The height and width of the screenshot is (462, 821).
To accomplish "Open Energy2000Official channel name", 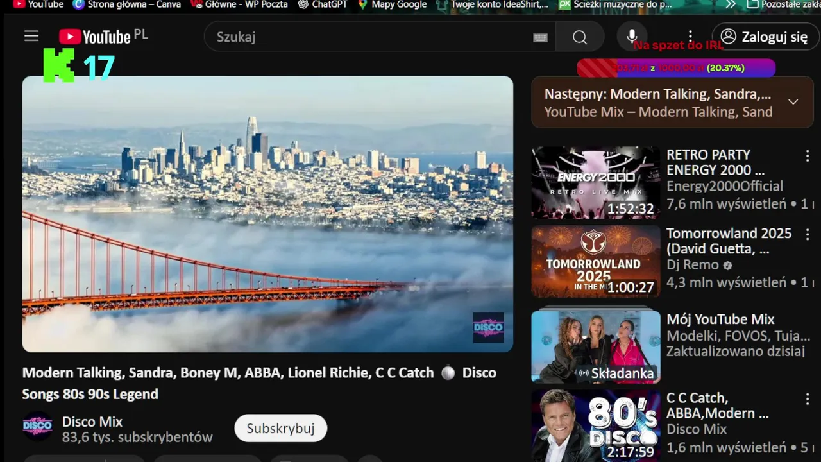I will (x=725, y=186).
